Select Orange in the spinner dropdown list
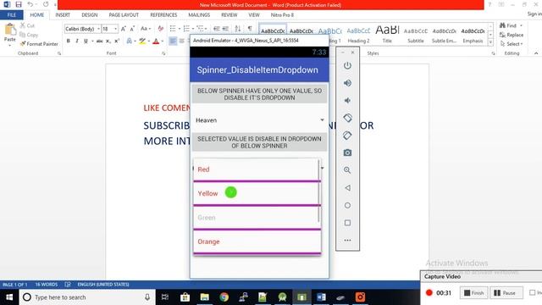 (x=257, y=241)
